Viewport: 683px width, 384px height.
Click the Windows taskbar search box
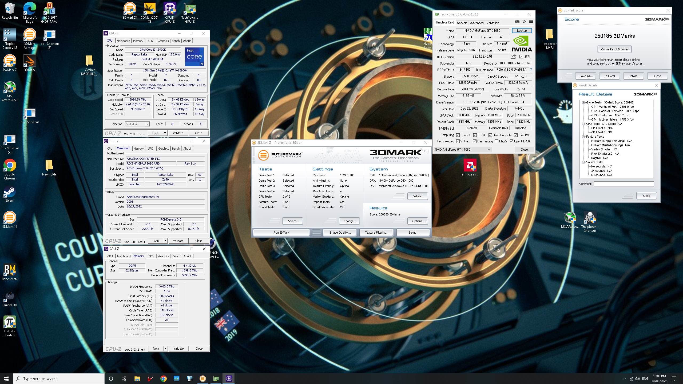click(59, 379)
